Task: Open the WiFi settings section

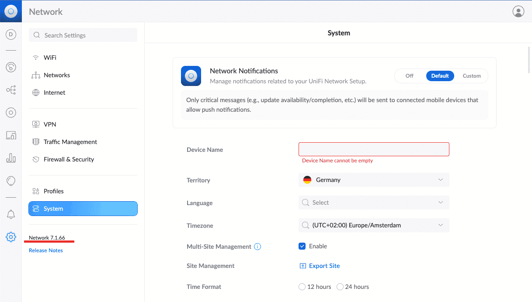Action: click(49, 57)
